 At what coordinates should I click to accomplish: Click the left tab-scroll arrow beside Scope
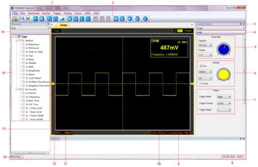52,25
